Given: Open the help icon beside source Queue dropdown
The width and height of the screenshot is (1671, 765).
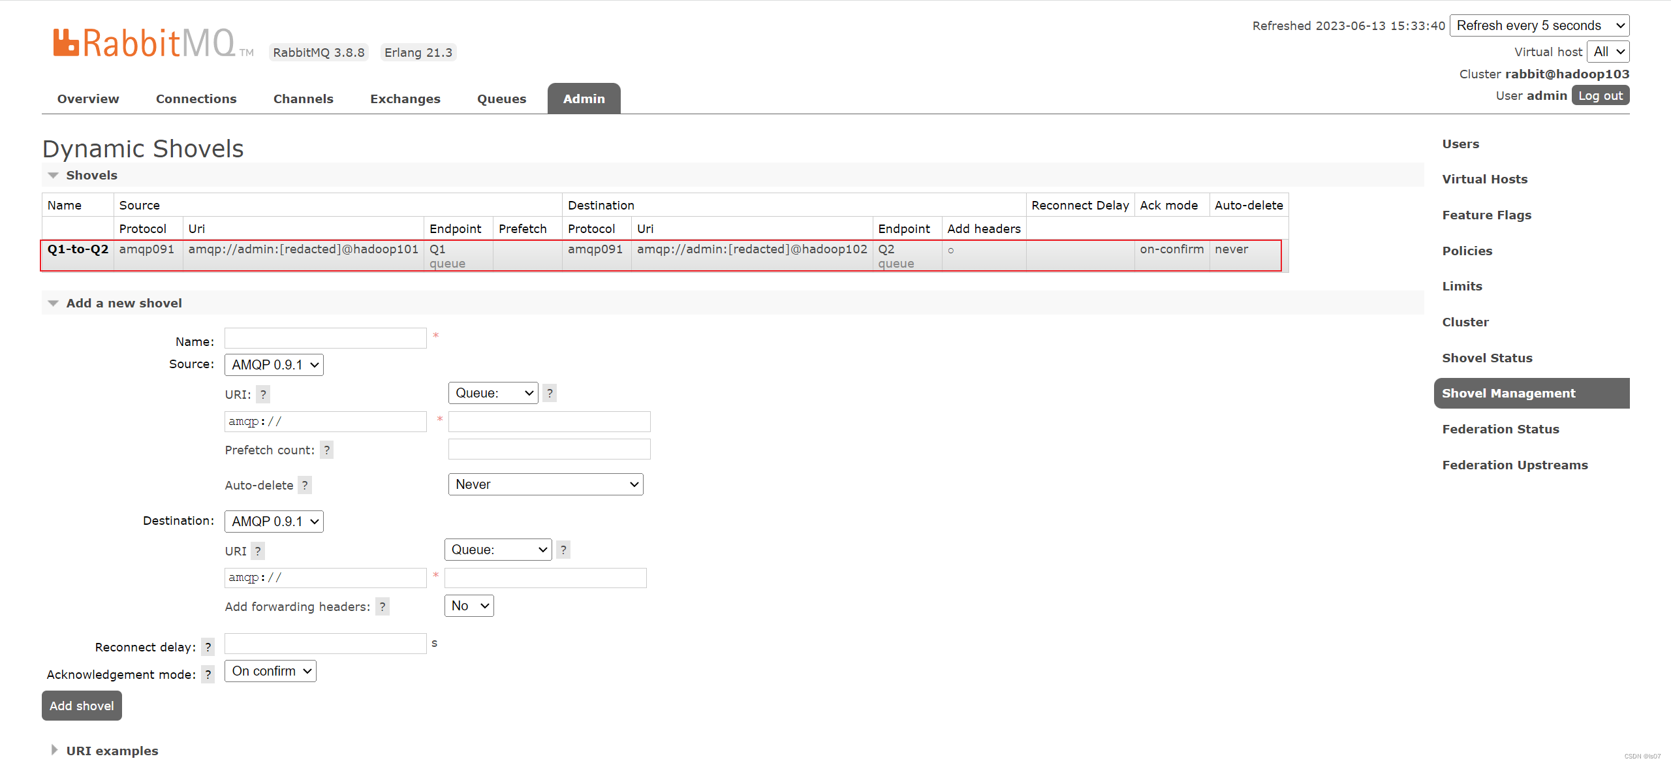Looking at the screenshot, I should coord(550,392).
